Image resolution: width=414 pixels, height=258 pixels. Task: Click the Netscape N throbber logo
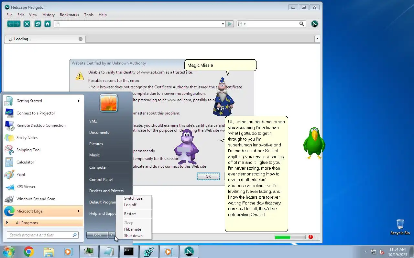314,24
